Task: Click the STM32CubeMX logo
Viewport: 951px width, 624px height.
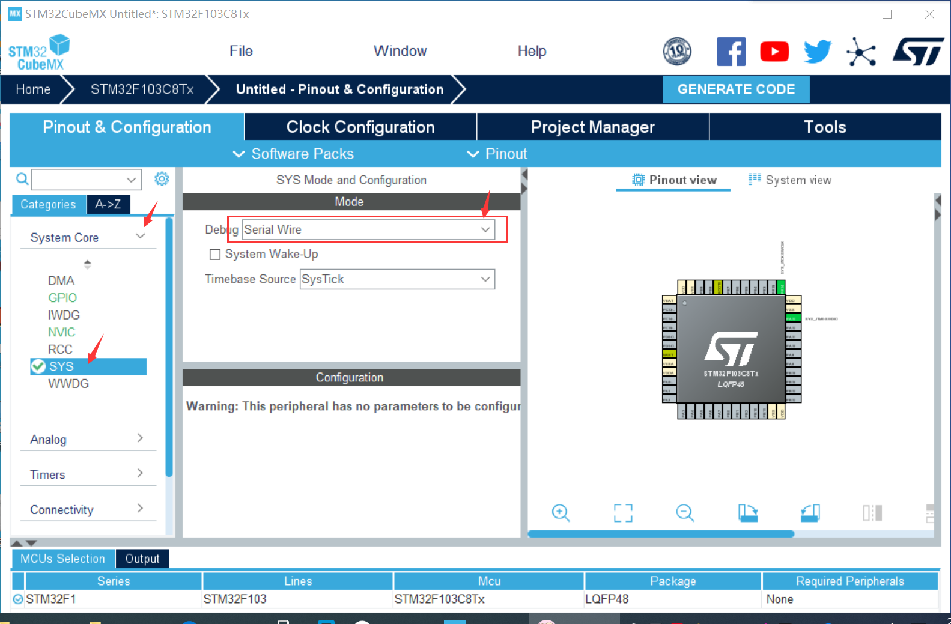Action: tap(40, 52)
